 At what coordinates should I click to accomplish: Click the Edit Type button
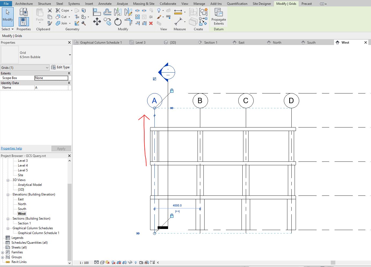coord(61,67)
